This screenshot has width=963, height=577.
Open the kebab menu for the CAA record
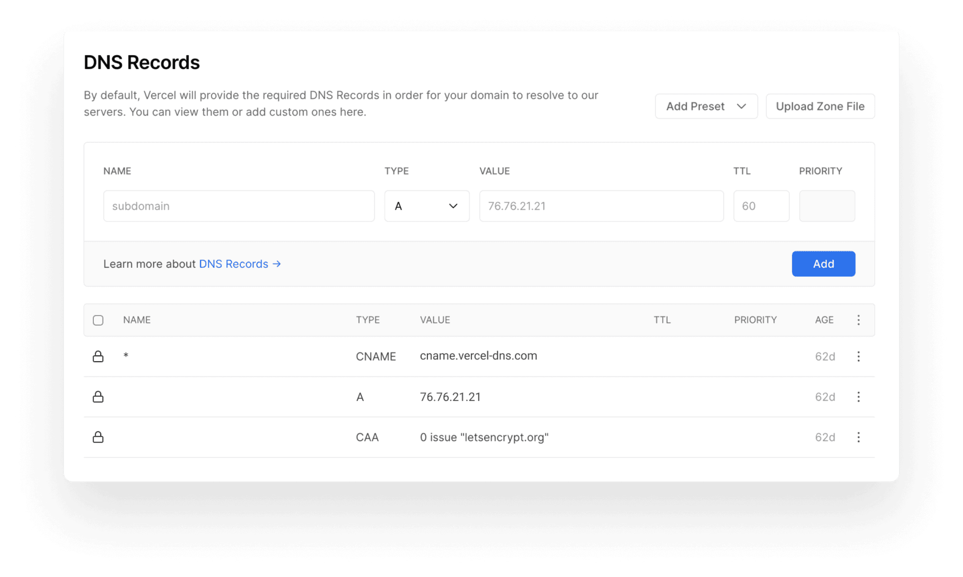[858, 437]
